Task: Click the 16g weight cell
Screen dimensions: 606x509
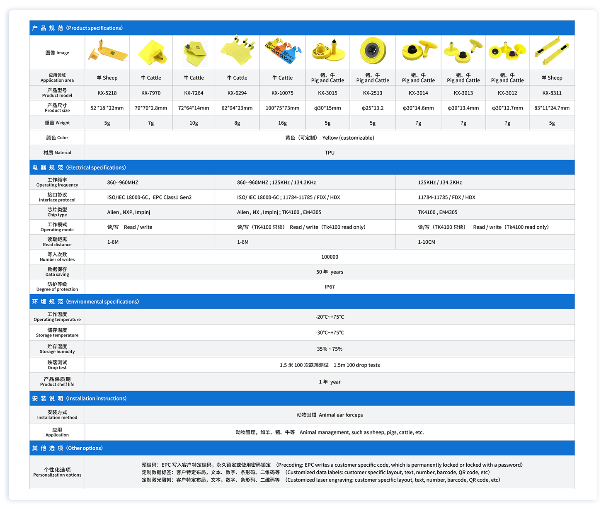Action: 282,123
